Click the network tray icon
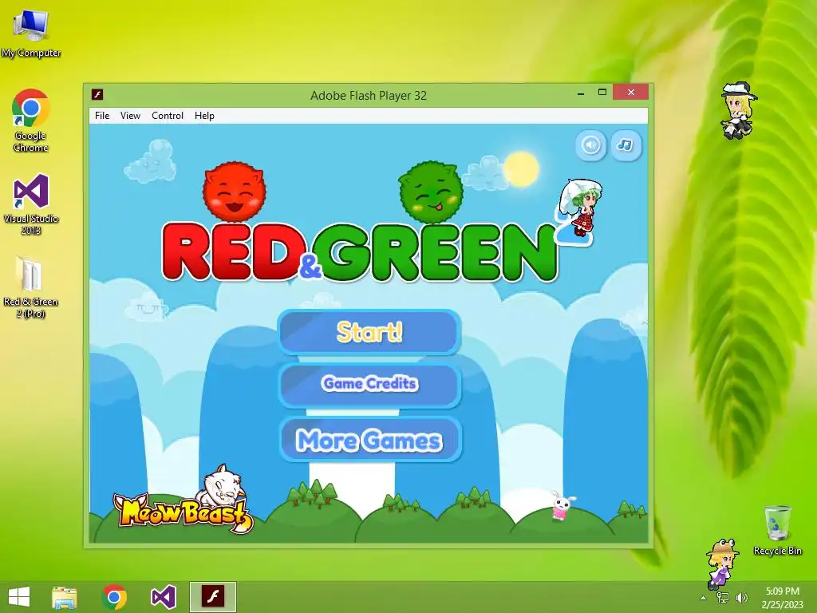The image size is (817, 613). point(723,598)
